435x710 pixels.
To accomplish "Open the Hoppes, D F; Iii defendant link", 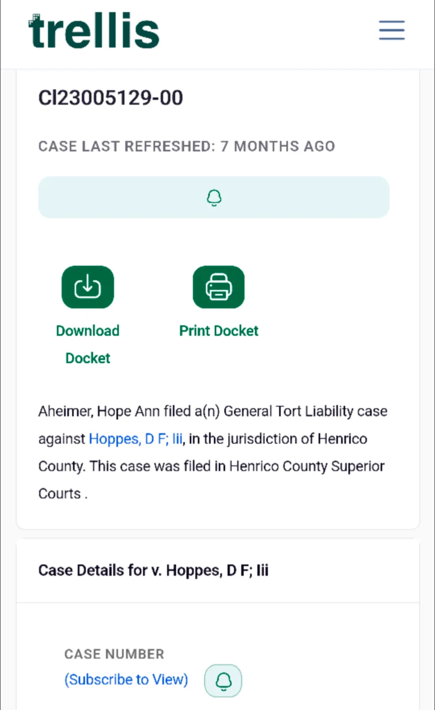I will tap(136, 439).
